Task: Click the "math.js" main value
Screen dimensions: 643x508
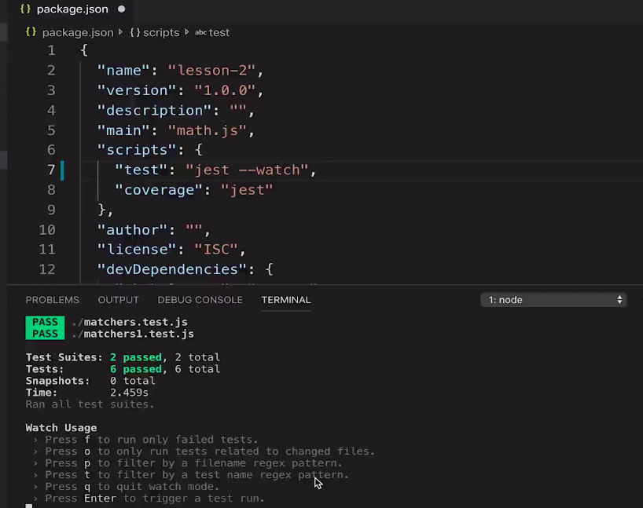Action: [x=207, y=130]
